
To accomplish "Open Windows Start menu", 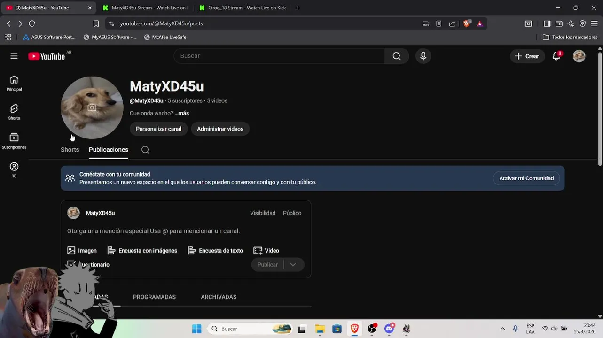I will coord(196,329).
